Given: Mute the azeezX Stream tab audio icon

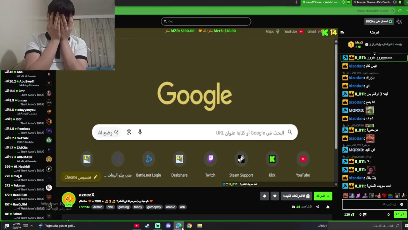Looking at the screenshot, I should coord(344,2).
